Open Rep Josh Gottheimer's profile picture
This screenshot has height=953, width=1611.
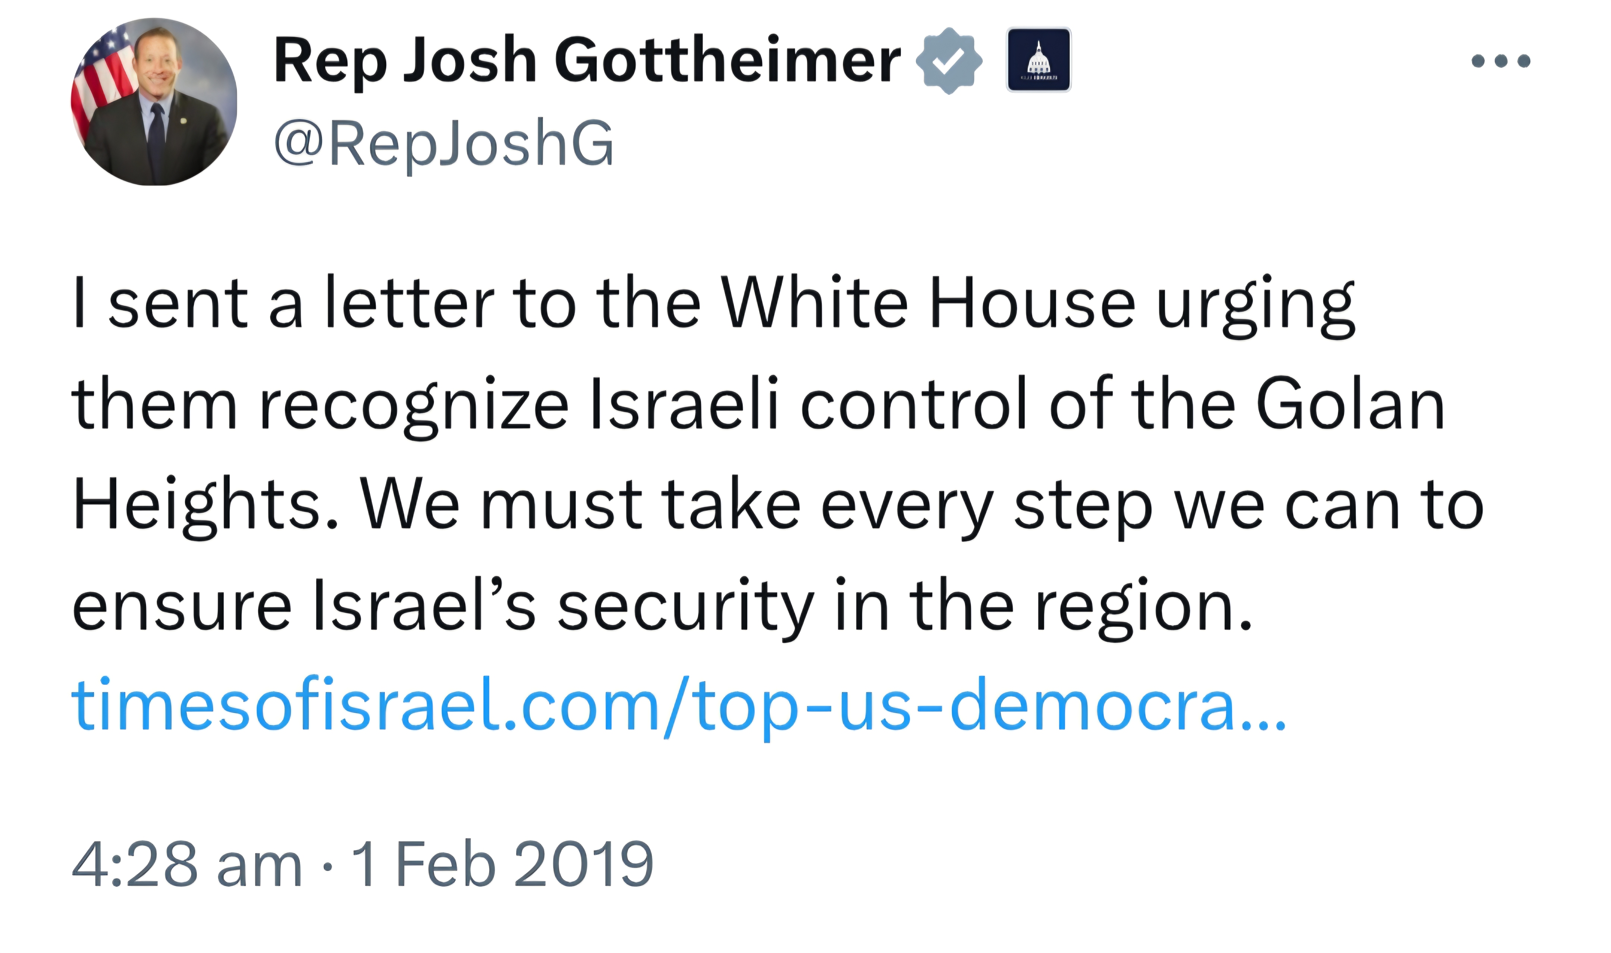(154, 101)
